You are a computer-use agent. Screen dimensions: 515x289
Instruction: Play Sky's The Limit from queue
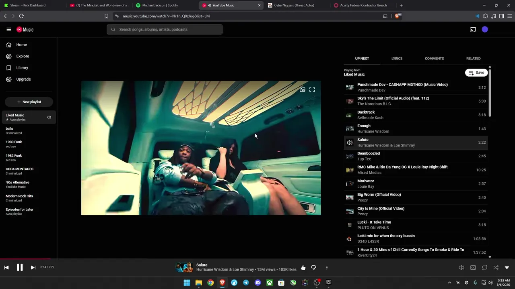tap(416, 101)
